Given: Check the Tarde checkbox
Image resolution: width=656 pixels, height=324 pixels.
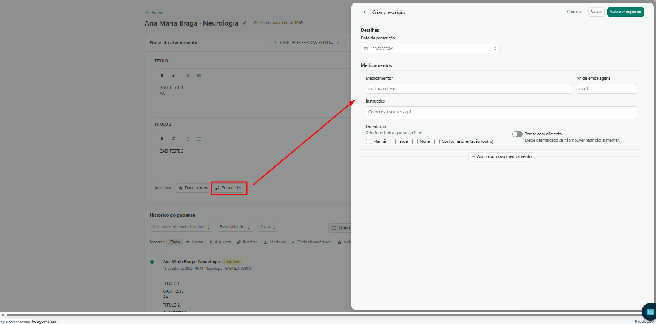Looking at the screenshot, I should click(393, 141).
